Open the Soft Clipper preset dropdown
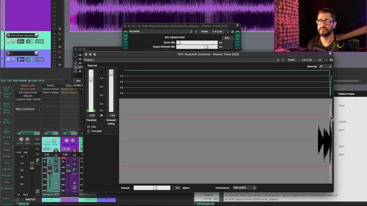The image size is (367, 206). pyautogui.click(x=161, y=31)
